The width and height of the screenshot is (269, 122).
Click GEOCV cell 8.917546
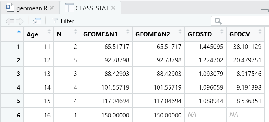pyautogui.click(x=245, y=74)
